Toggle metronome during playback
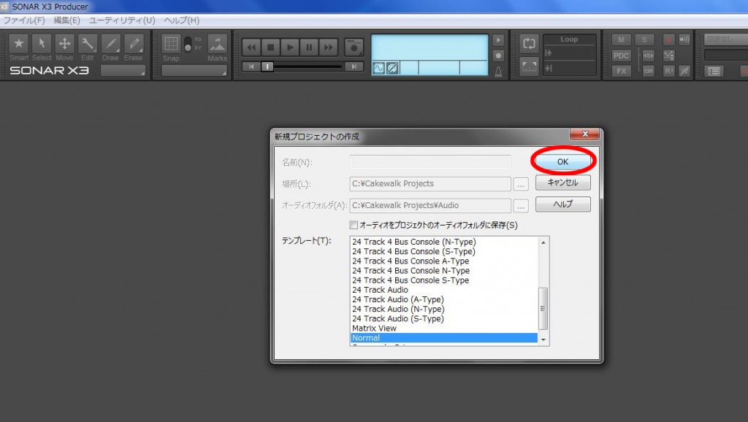Viewport: 748px width, 422px height. pyautogui.click(x=498, y=40)
